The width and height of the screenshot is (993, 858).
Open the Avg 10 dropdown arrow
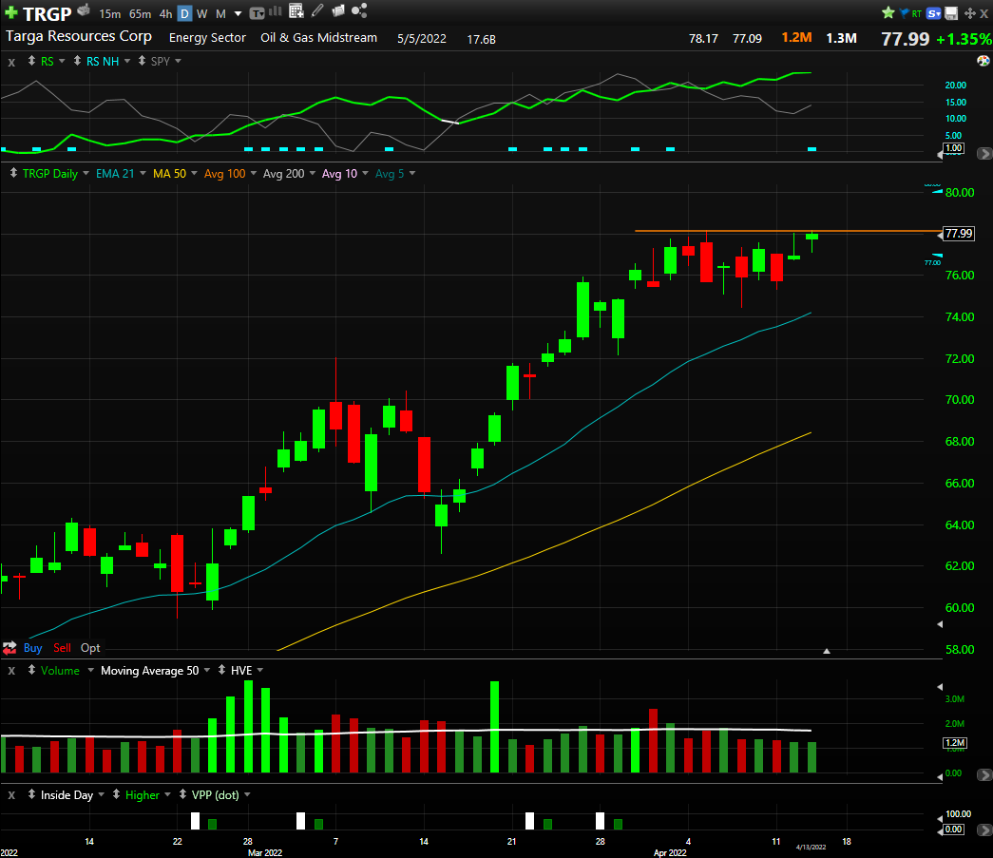click(365, 174)
